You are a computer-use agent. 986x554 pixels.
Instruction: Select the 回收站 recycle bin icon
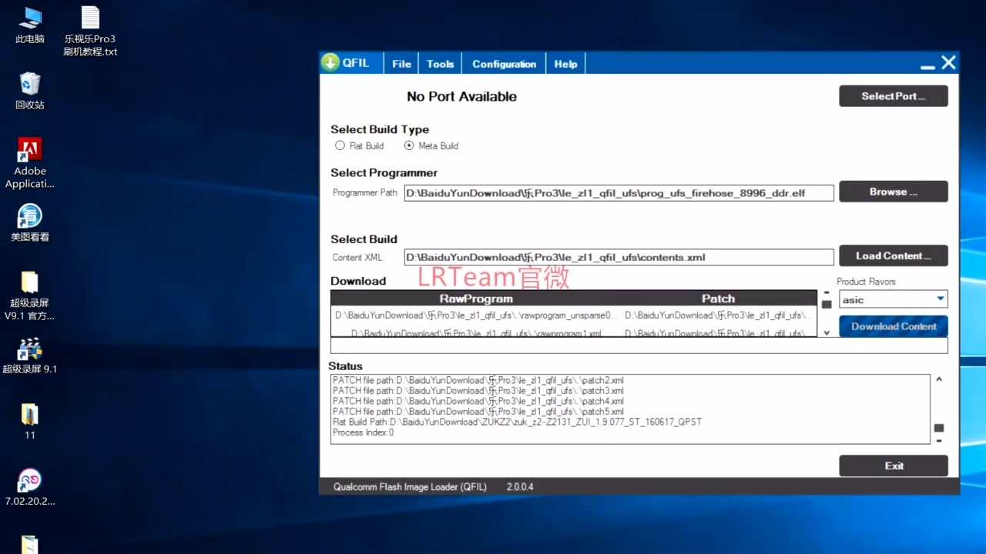pos(30,91)
